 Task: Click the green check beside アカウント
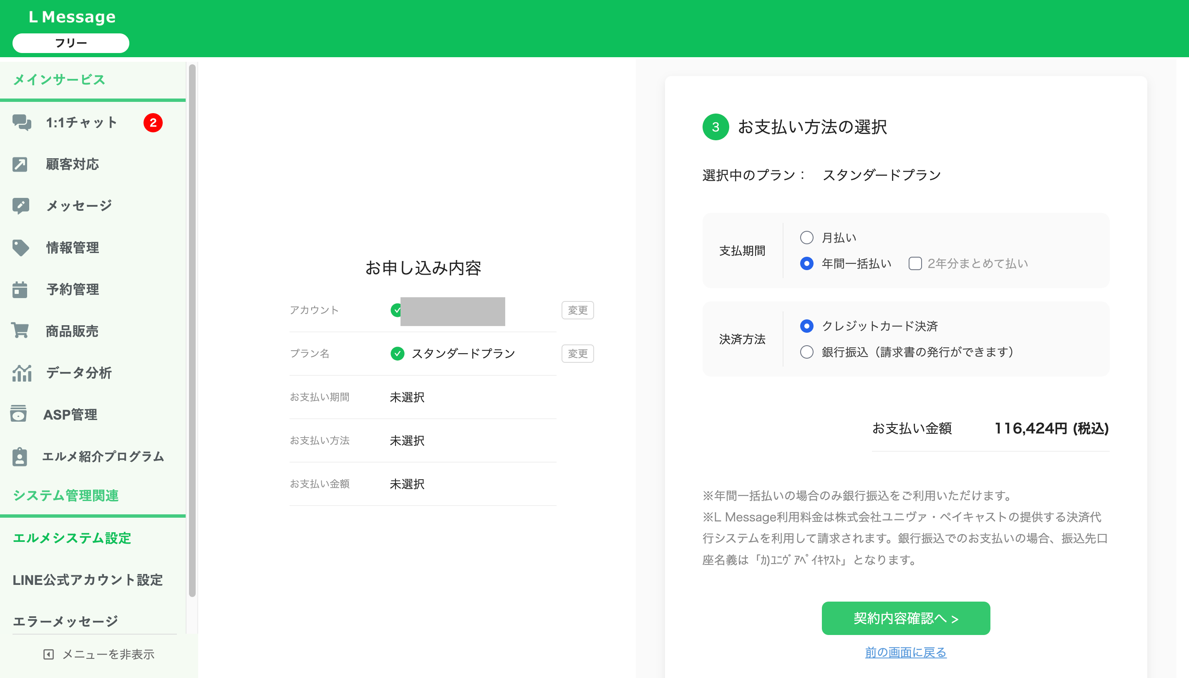click(396, 310)
